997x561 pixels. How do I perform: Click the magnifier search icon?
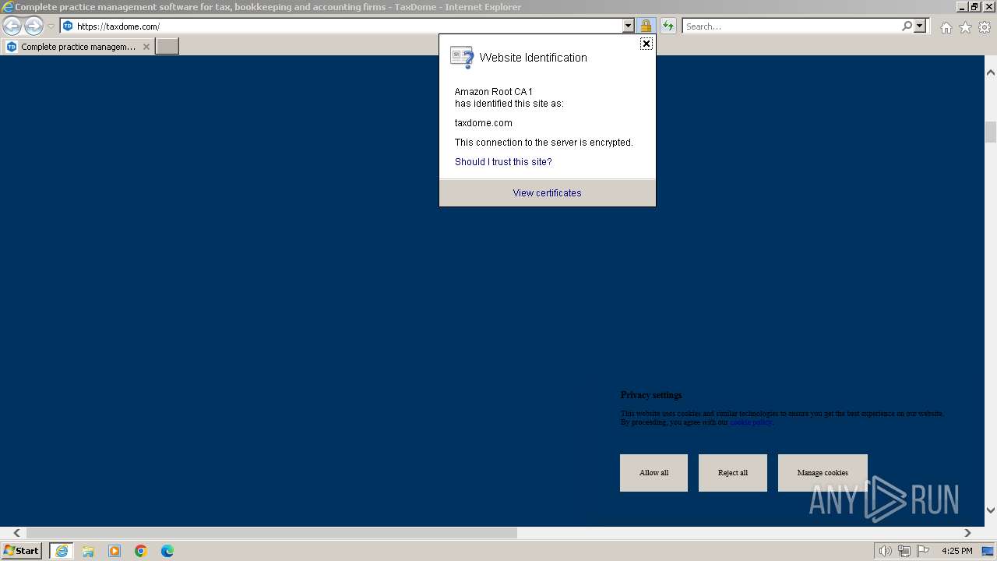pos(907,26)
